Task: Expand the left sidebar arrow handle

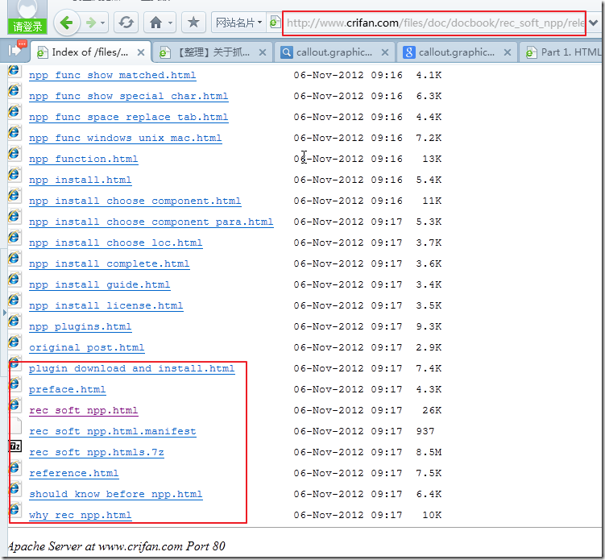Action: pyautogui.click(x=4, y=313)
